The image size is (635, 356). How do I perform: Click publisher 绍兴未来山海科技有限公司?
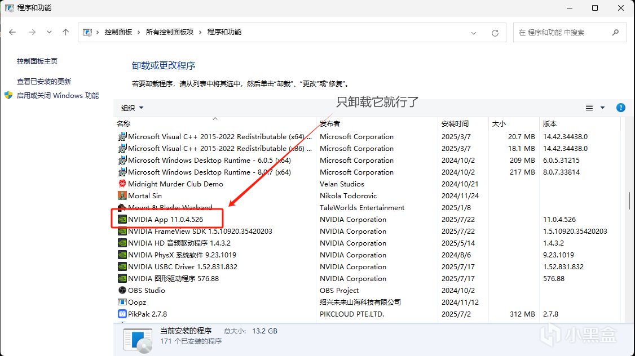click(x=360, y=302)
